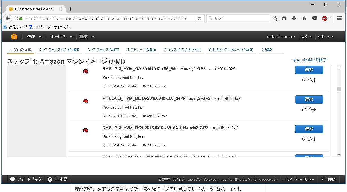This screenshot has width=347, height=192.
Task: Click the magnifier icon in search box
Action: (210, 18)
